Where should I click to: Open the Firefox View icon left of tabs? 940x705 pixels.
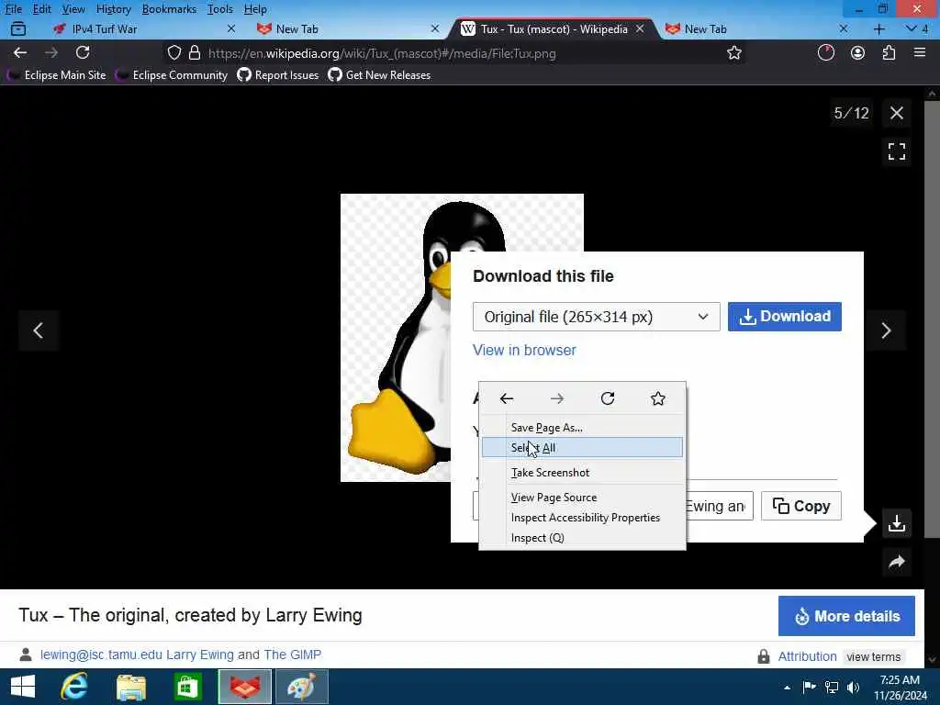click(18, 28)
